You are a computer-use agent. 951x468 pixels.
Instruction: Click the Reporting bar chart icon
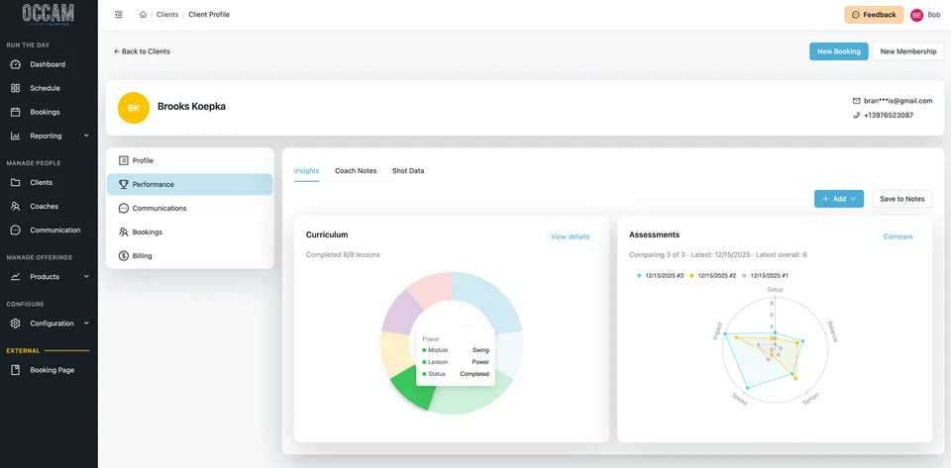pos(16,136)
